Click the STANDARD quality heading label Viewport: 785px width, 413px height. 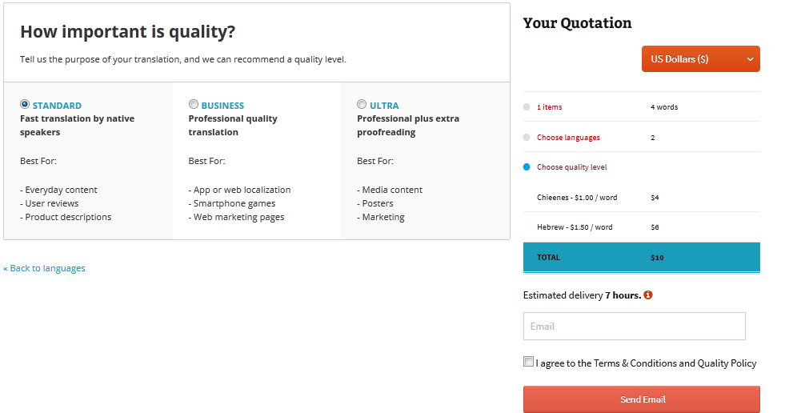click(57, 106)
